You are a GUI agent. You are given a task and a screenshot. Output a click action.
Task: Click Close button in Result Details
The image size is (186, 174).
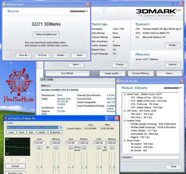pyautogui.click(x=174, y=166)
